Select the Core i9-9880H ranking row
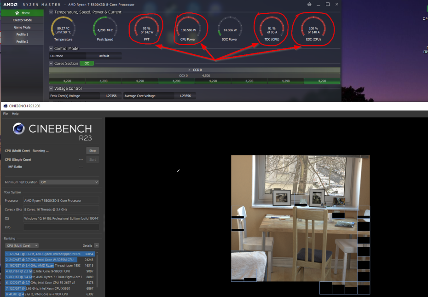 tap(50, 271)
